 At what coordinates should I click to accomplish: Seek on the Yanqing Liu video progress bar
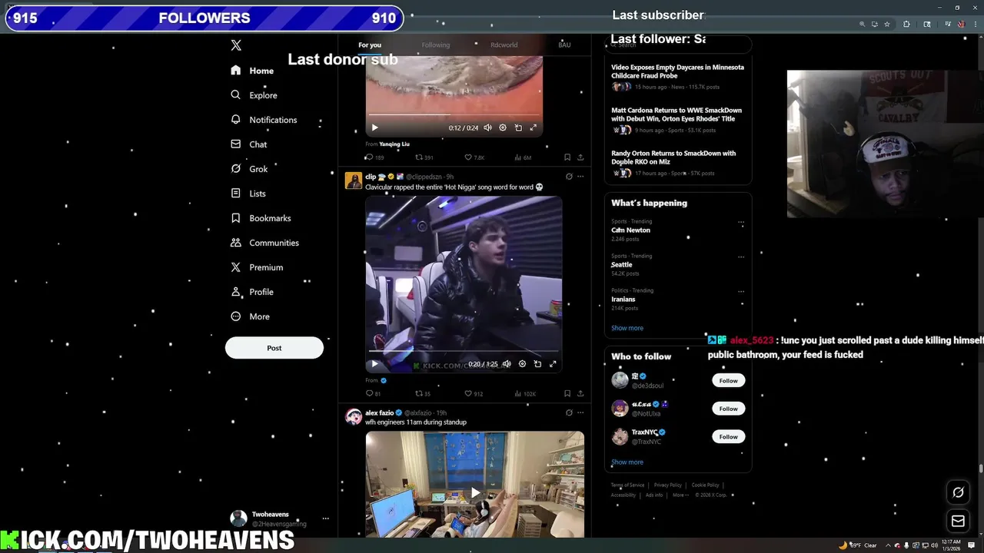click(x=454, y=114)
